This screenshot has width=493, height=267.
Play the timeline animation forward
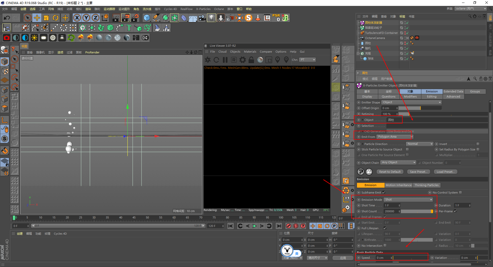tap(254, 226)
